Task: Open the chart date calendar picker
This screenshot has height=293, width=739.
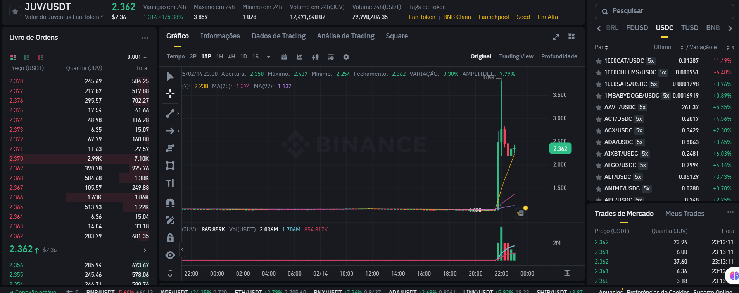Action: point(284,57)
